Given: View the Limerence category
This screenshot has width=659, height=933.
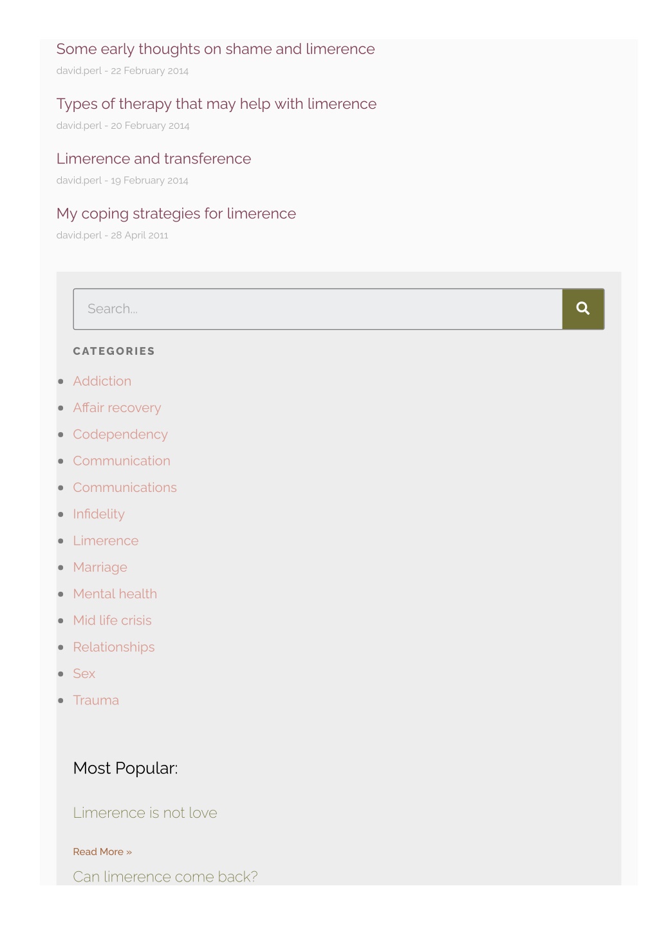Looking at the screenshot, I should pyautogui.click(x=106, y=541).
